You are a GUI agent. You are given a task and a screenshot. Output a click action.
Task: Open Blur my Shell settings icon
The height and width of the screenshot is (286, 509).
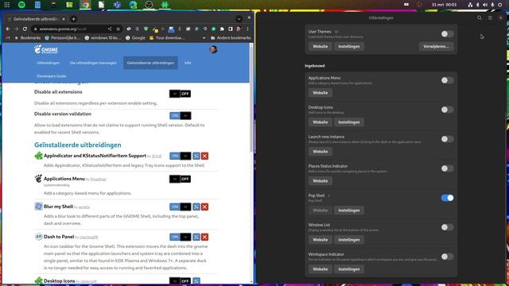point(196,207)
